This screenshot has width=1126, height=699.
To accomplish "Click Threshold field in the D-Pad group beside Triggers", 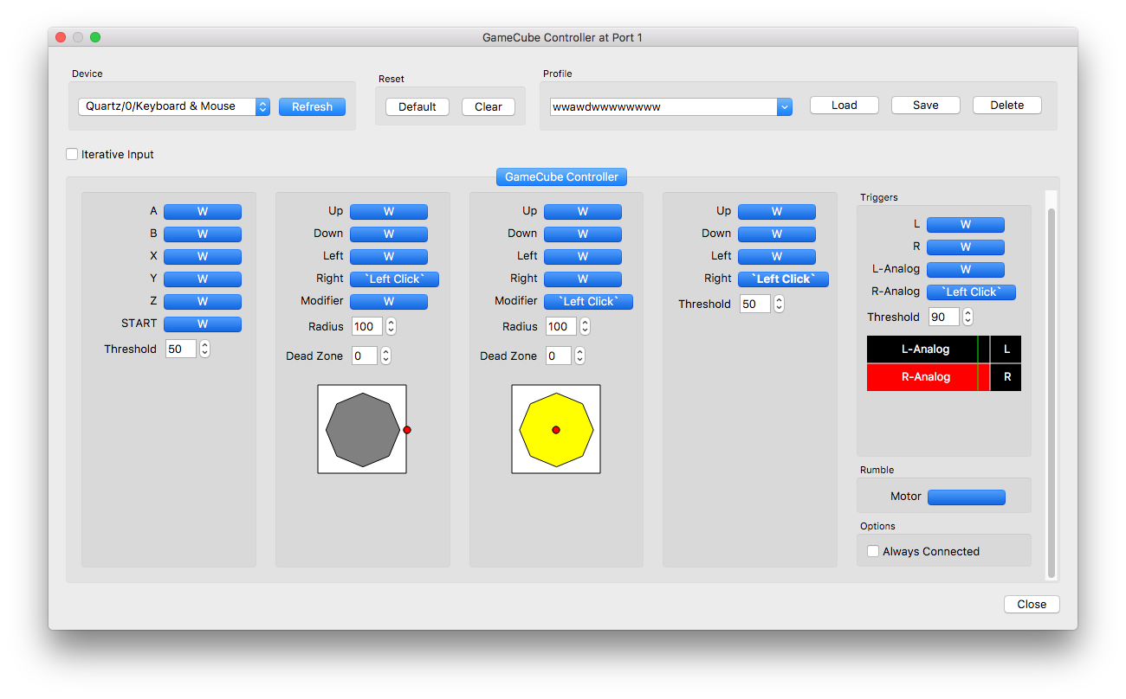I will [755, 304].
